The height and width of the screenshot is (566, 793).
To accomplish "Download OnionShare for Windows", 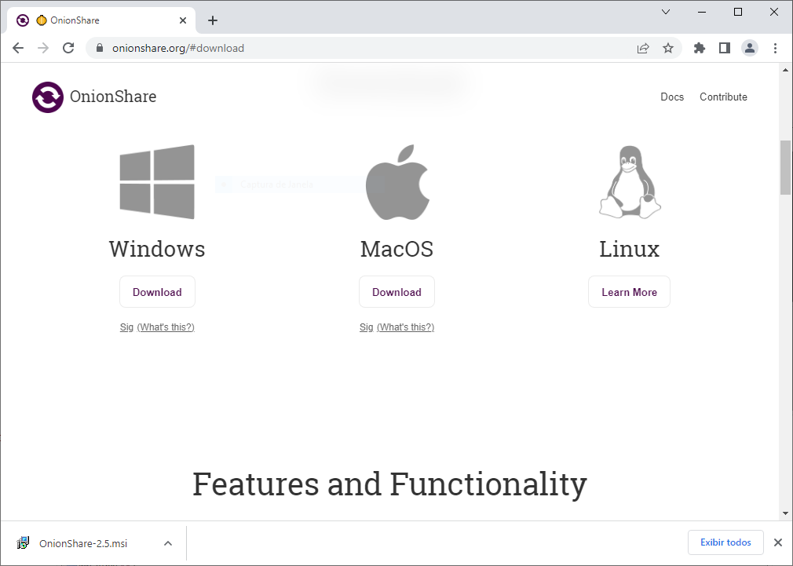I will point(157,292).
